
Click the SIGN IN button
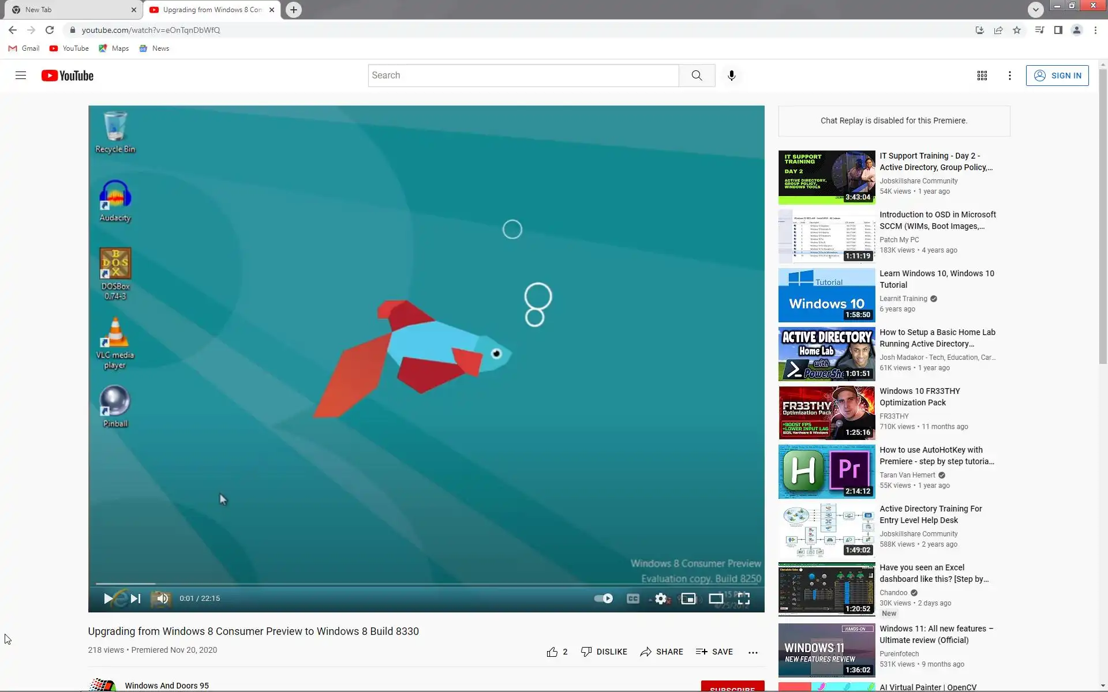click(x=1057, y=76)
